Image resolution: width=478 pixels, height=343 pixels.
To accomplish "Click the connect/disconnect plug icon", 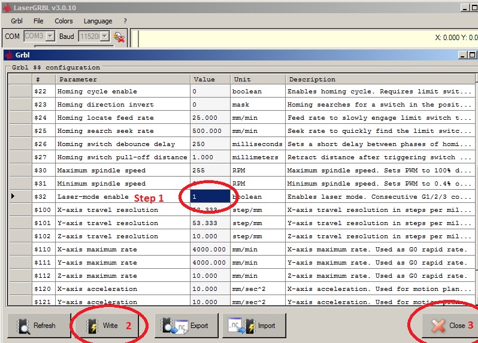I will click(x=119, y=37).
